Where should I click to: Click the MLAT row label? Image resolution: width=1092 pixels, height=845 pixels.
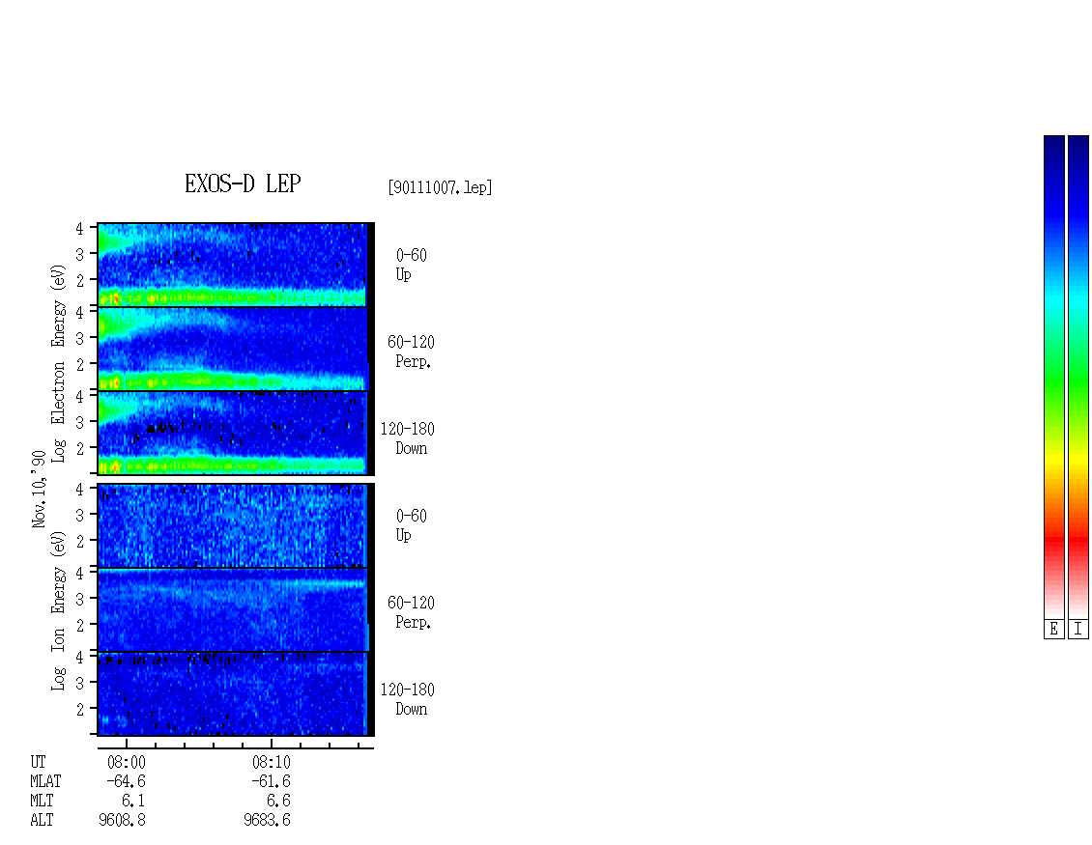point(45,781)
